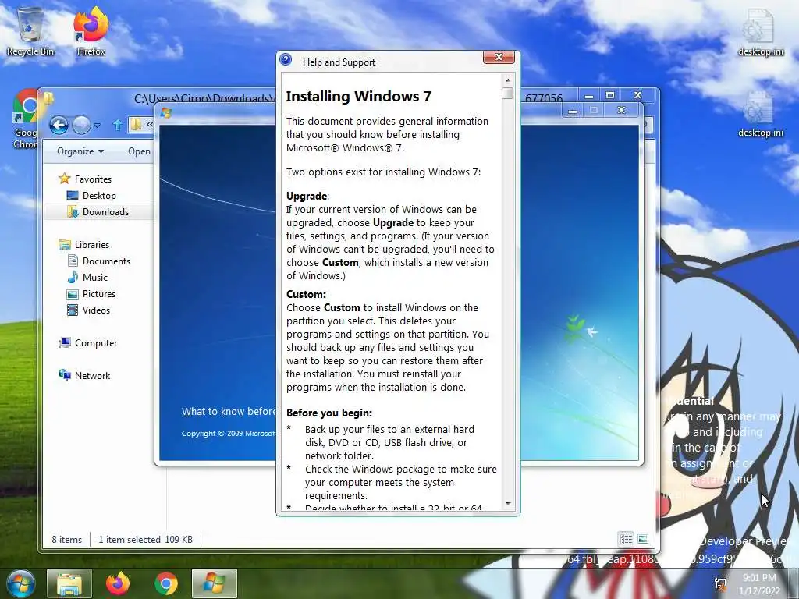Open the taskbar clock showing 9:01 PM
Screen dimensions: 799x599
(x=759, y=583)
